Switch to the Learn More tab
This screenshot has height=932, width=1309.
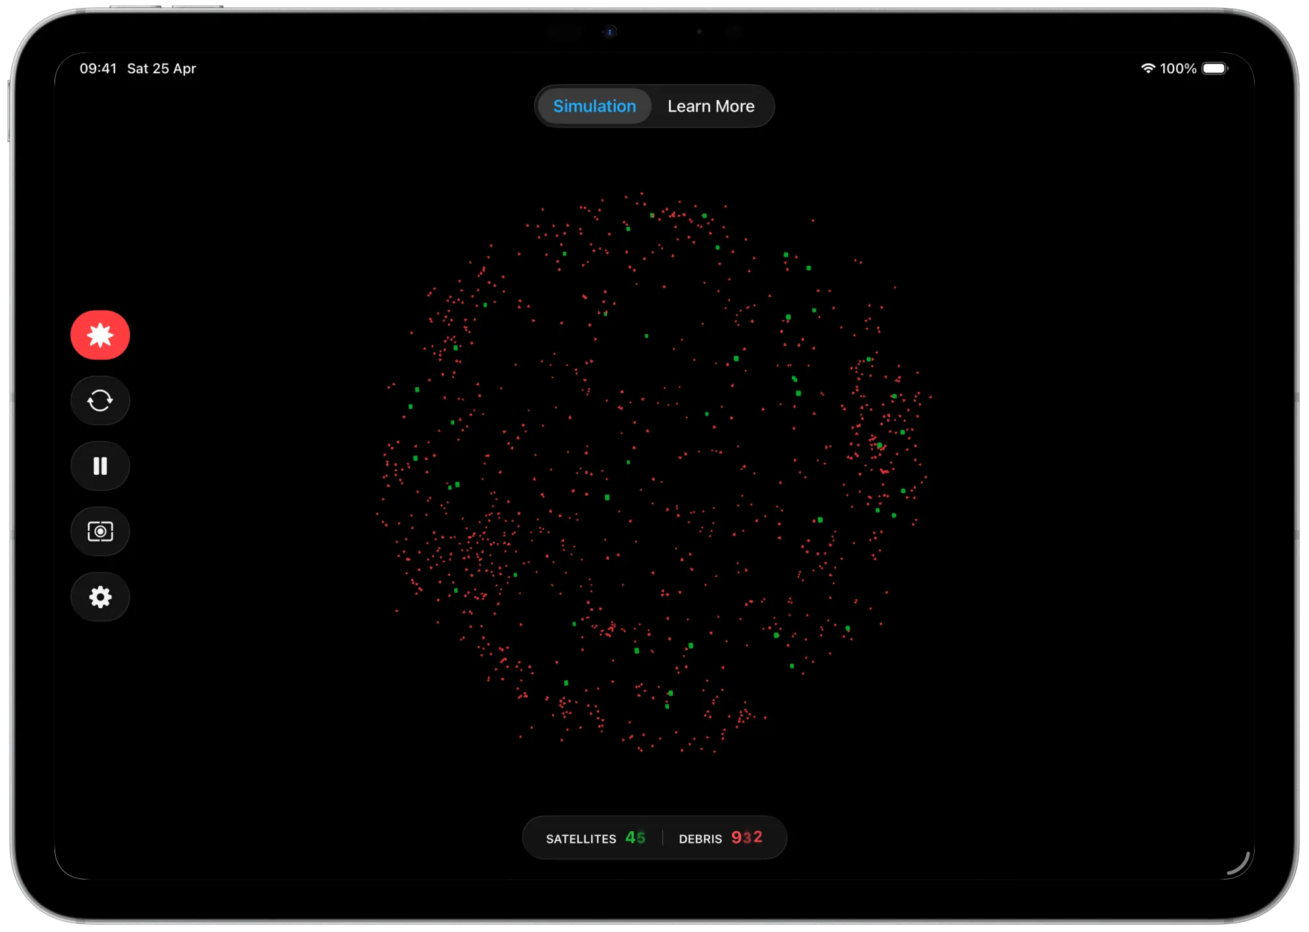[x=711, y=106]
